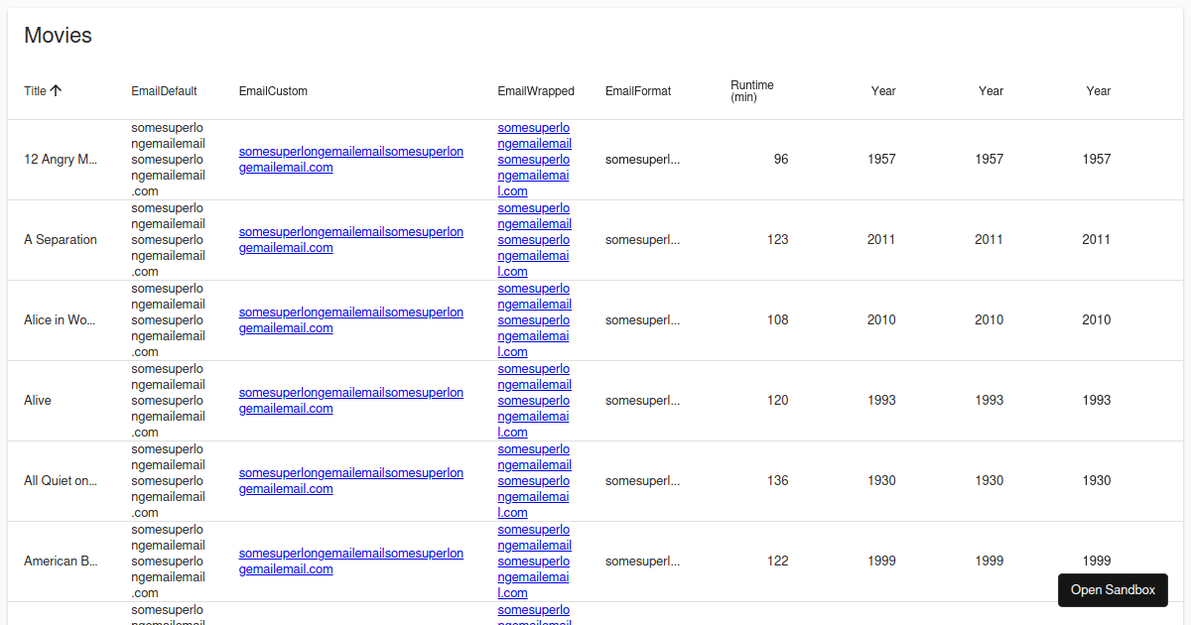Sort by the EmailWrapped column header
The image size is (1191, 625).
tap(536, 90)
